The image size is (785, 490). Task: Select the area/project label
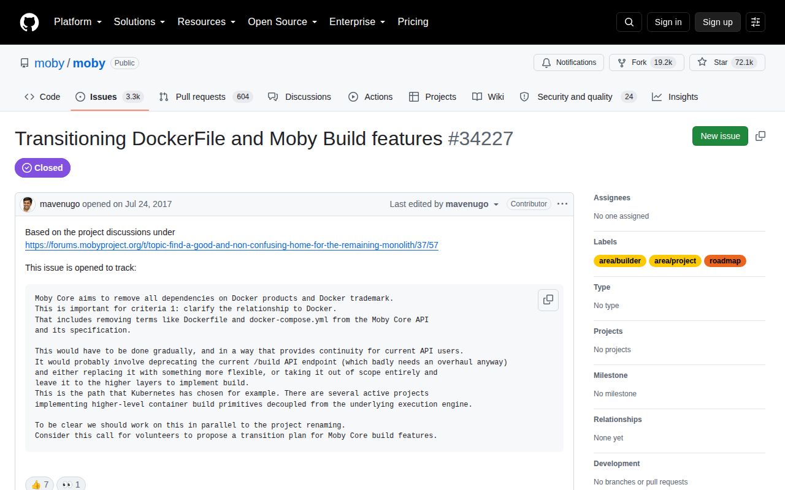675,261
